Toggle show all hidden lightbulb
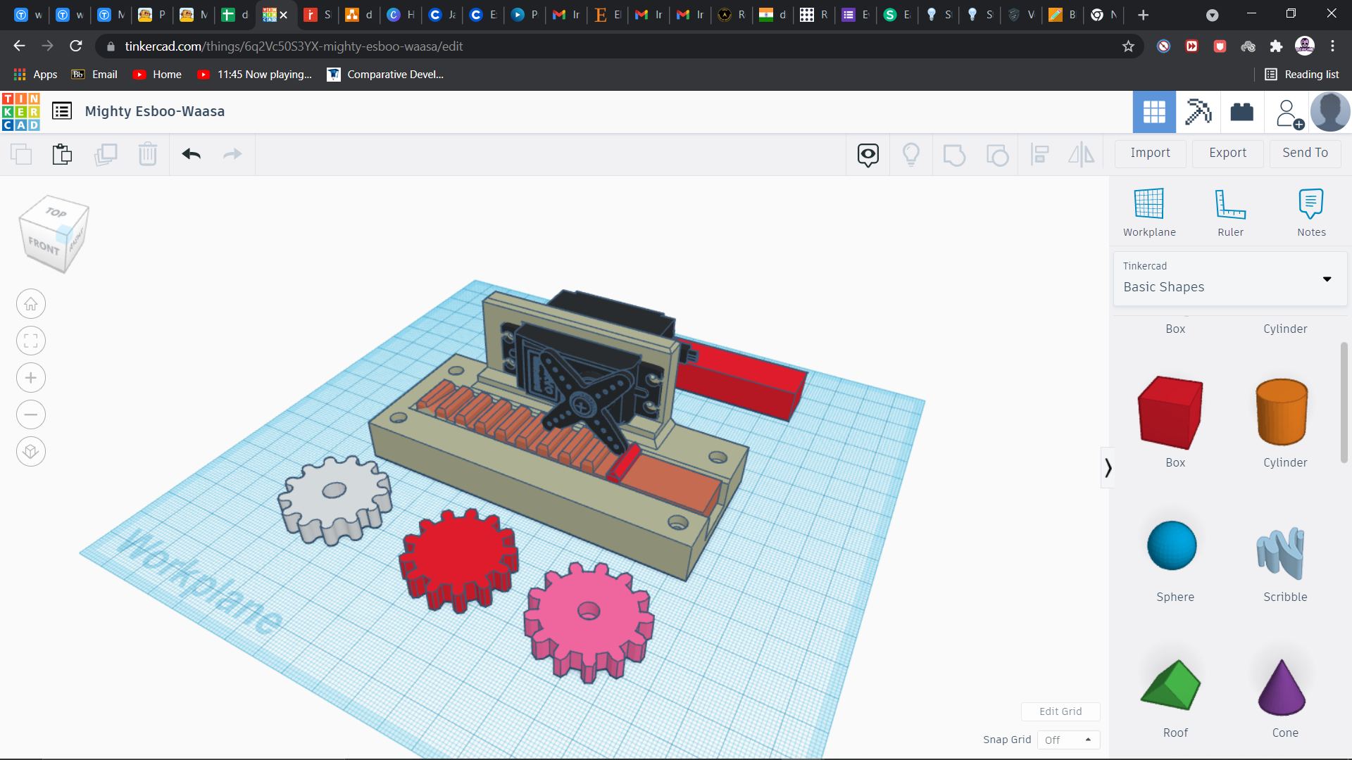 (910, 154)
